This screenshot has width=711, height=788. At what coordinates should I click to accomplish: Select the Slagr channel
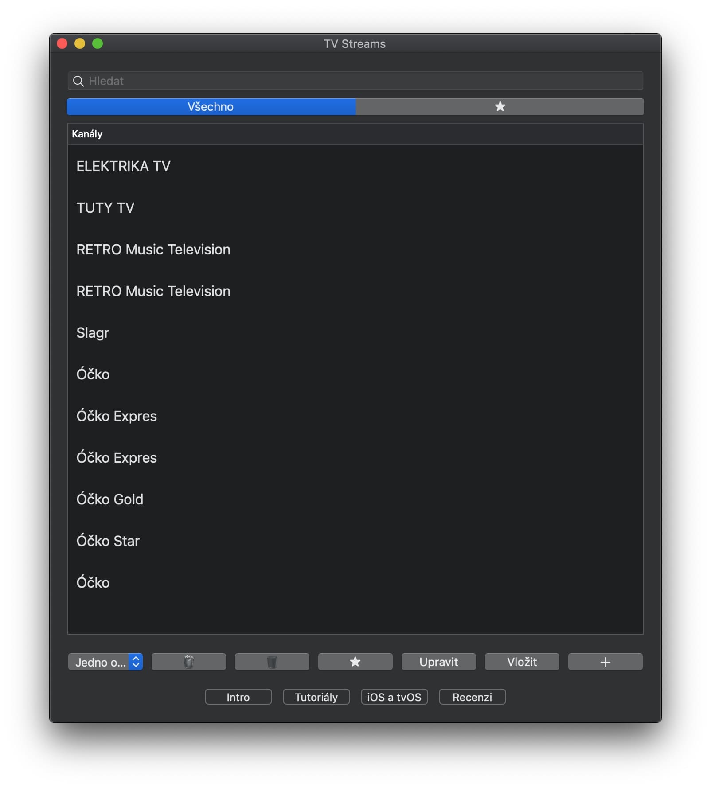355,333
